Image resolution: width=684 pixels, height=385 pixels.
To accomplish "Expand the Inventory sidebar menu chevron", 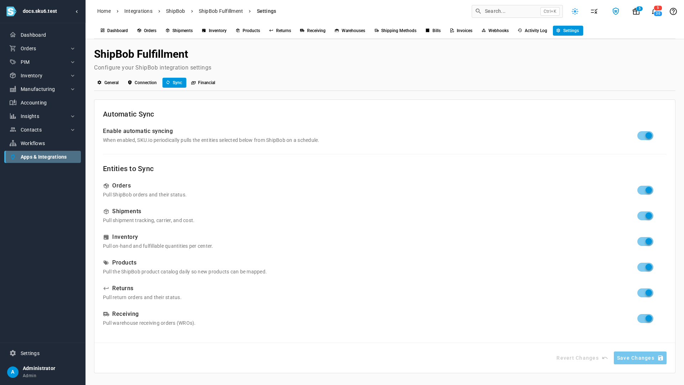I will (x=73, y=76).
